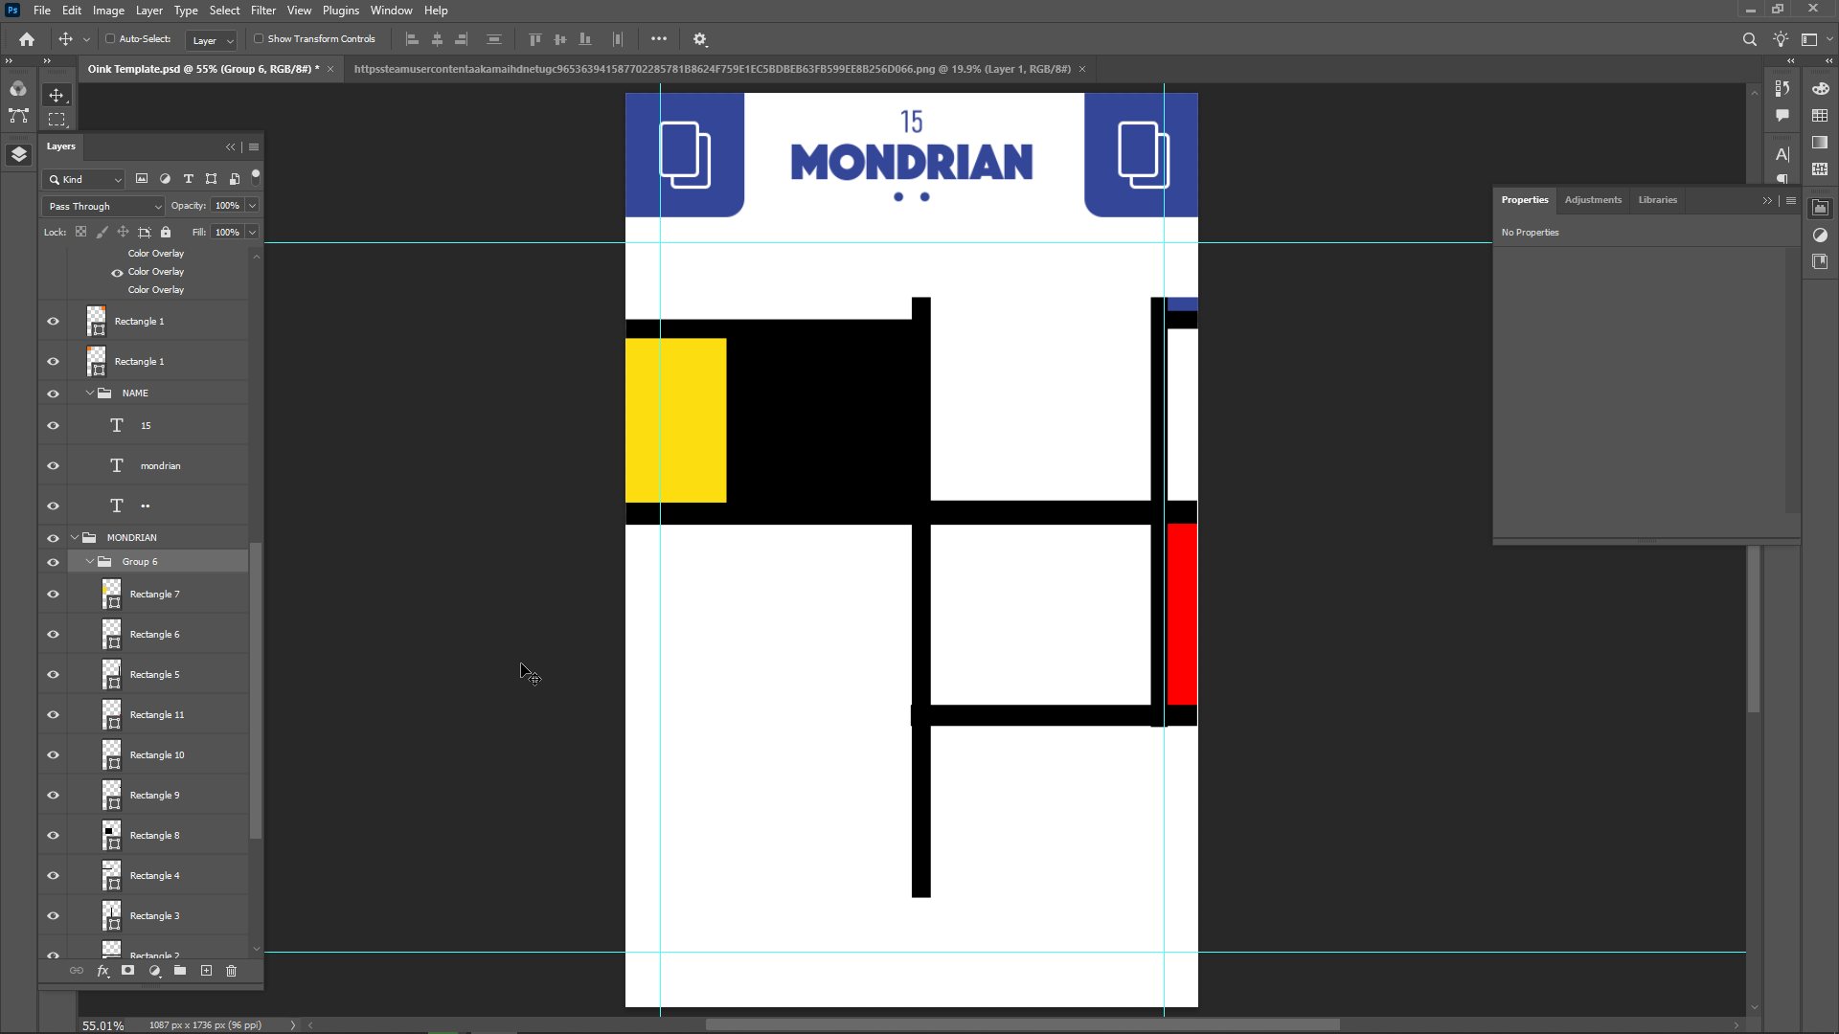Select the mondrian text layer
Image resolution: width=1839 pixels, height=1034 pixels.
[160, 466]
